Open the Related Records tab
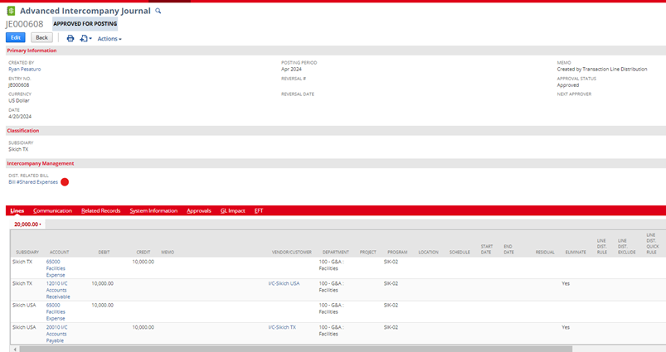This screenshot has height=352, width=666. coord(100,210)
